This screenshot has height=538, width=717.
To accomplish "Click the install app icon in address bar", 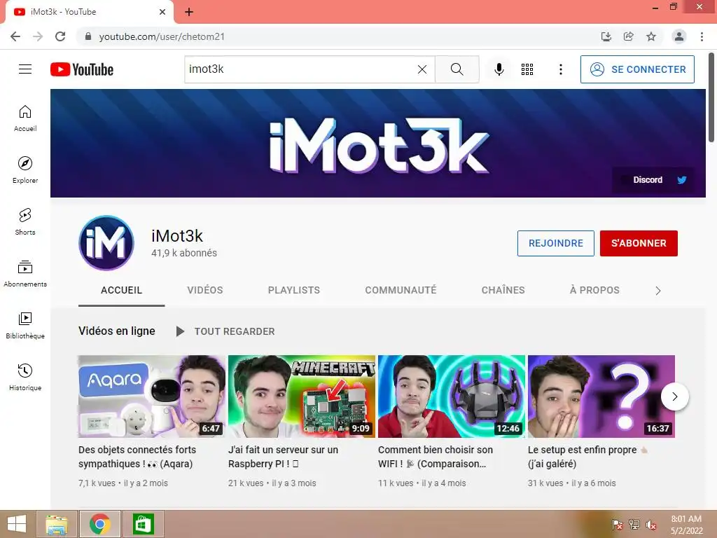I will (606, 36).
